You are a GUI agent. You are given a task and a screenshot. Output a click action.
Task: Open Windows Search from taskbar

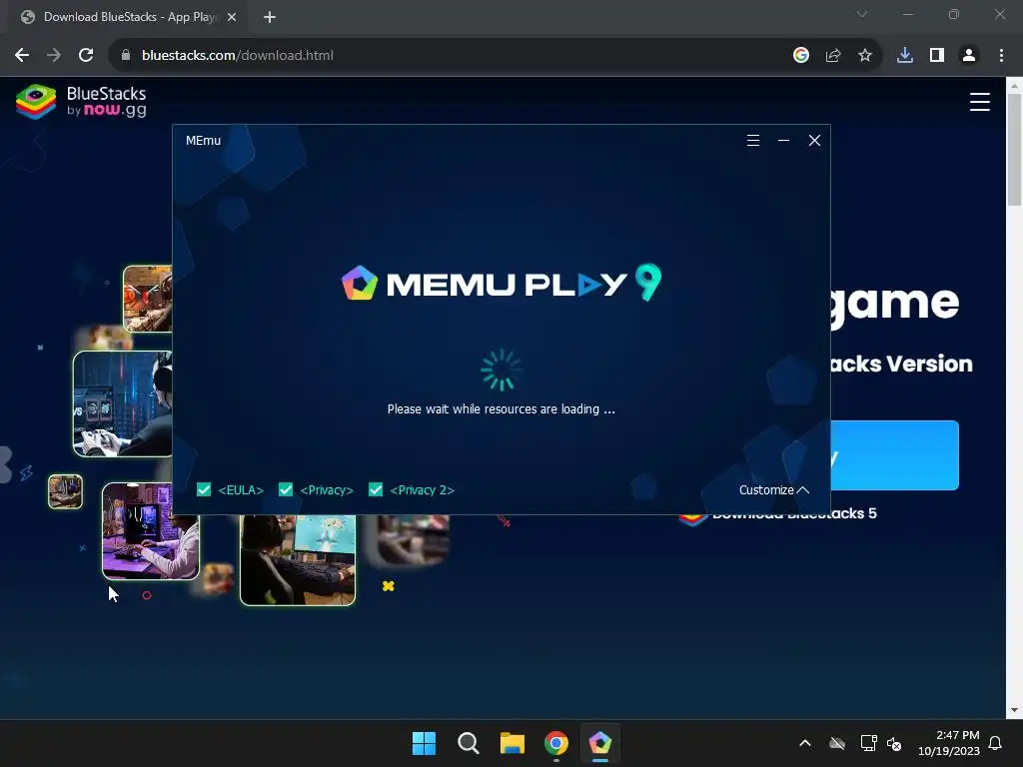[468, 743]
